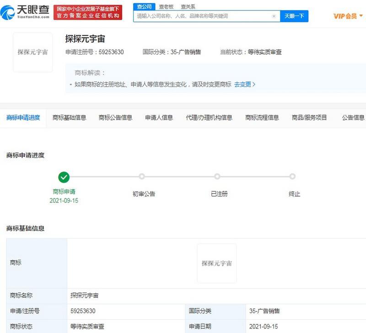Click the 申请日期 table label cell
Viewport: 366px width, 333px height.
click(x=215, y=327)
